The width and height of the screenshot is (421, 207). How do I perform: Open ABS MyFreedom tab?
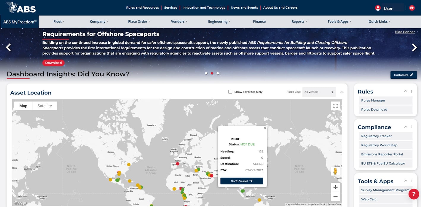coord(20,22)
